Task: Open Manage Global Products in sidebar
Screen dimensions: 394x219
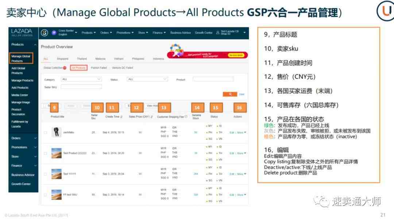Action: [21, 58]
